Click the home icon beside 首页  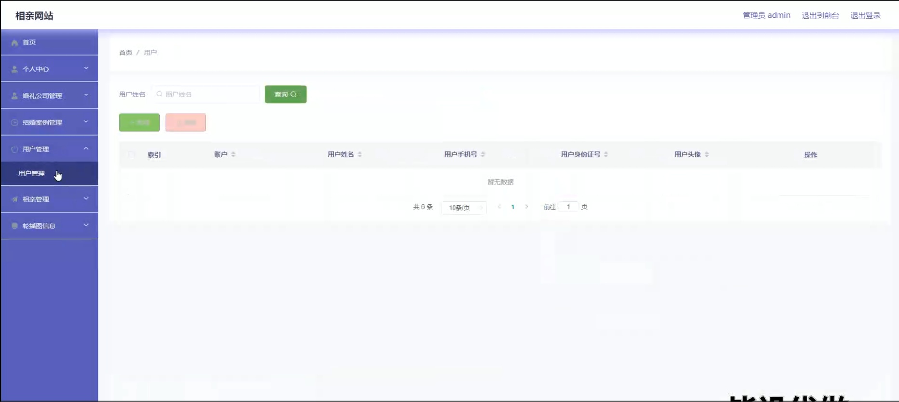pos(15,42)
